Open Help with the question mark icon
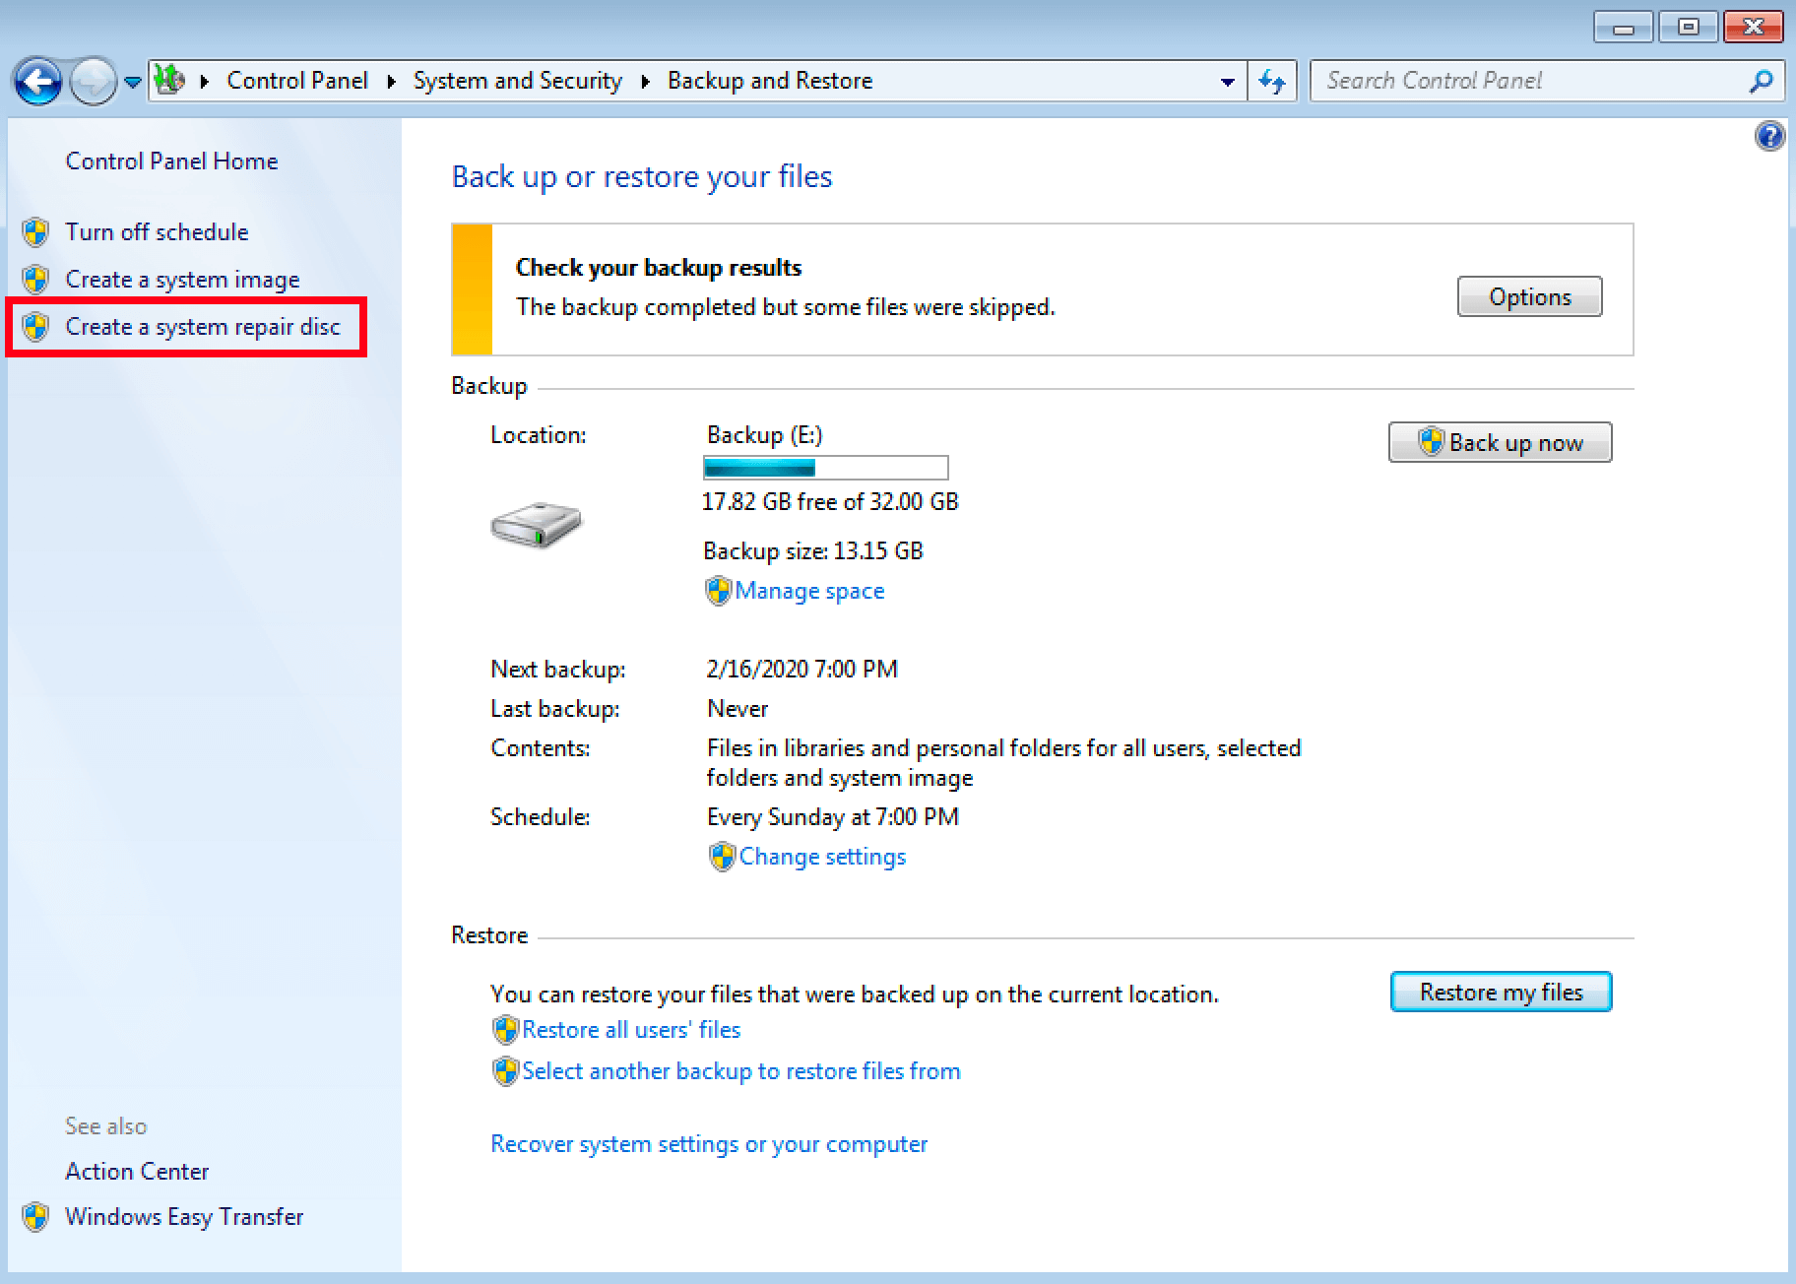Image resolution: width=1796 pixels, height=1284 pixels. pos(1769,136)
